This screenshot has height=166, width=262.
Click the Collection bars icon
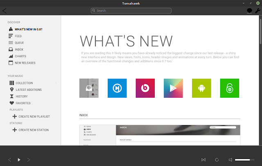pos(12,83)
